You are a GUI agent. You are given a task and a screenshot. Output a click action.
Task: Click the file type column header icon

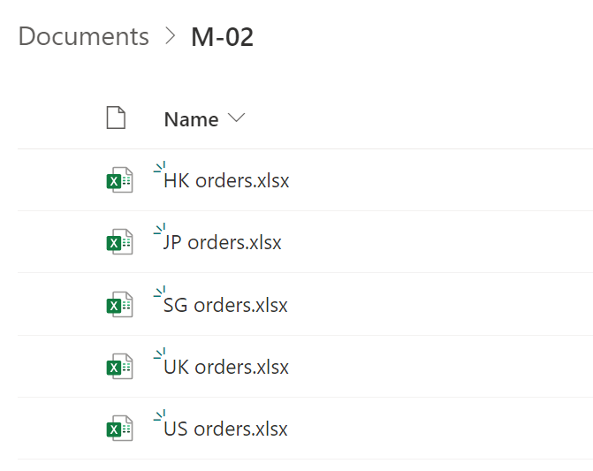[116, 118]
